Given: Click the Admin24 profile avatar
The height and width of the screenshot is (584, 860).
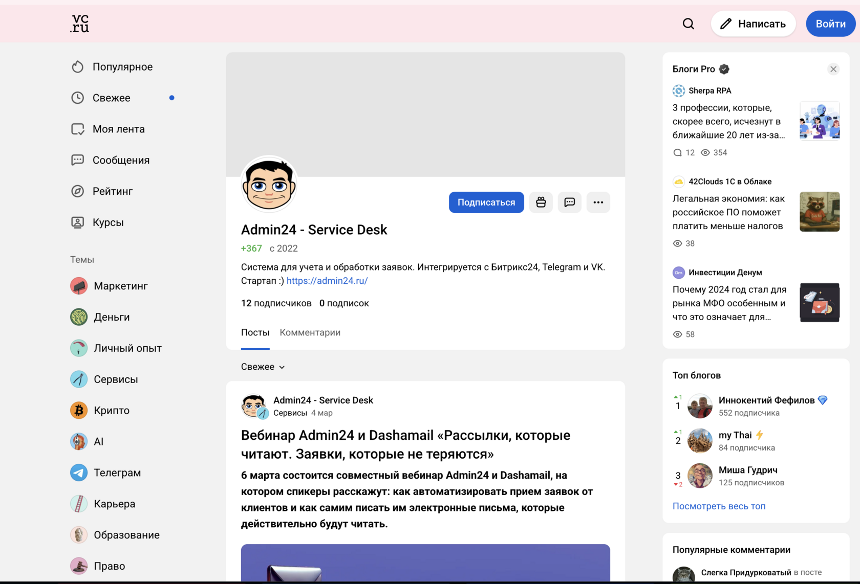Looking at the screenshot, I should tap(269, 184).
